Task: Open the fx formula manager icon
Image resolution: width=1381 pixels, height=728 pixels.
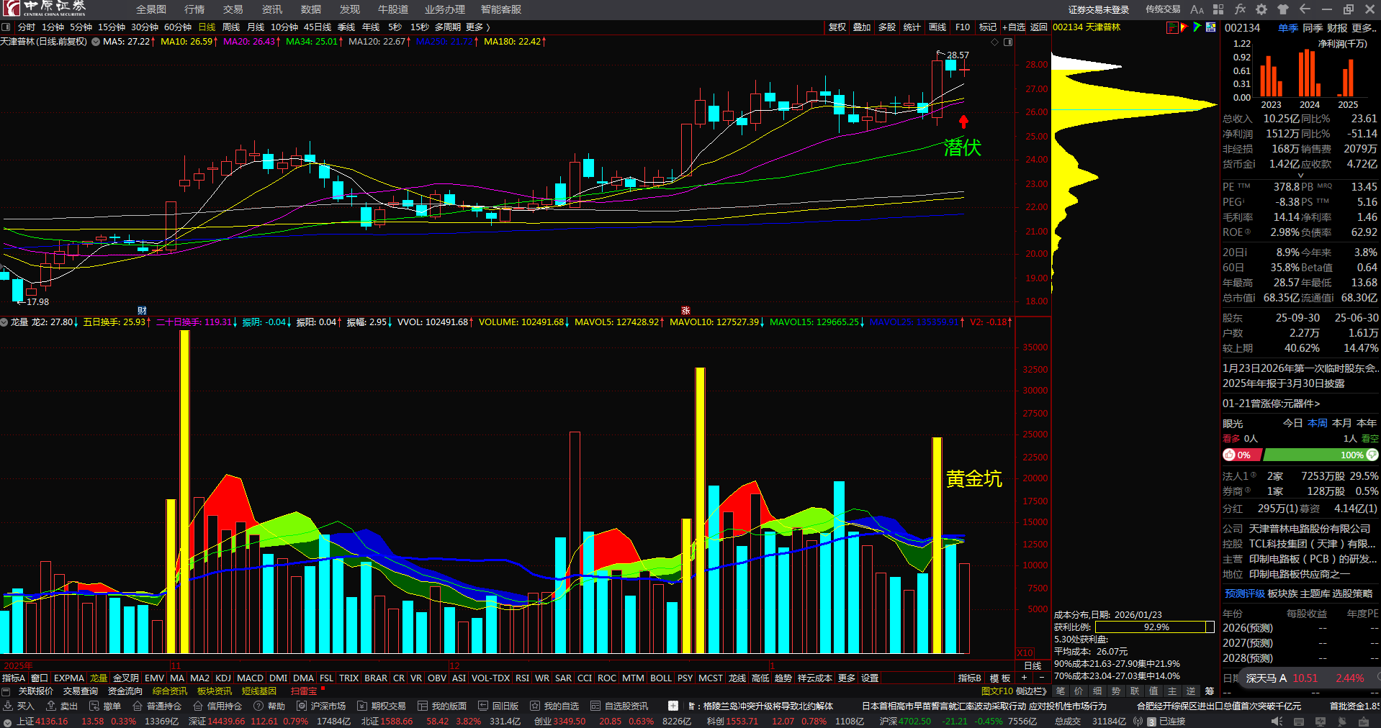Action: (x=1240, y=9)
